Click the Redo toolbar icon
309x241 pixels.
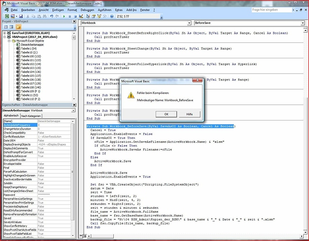(57, 16)
